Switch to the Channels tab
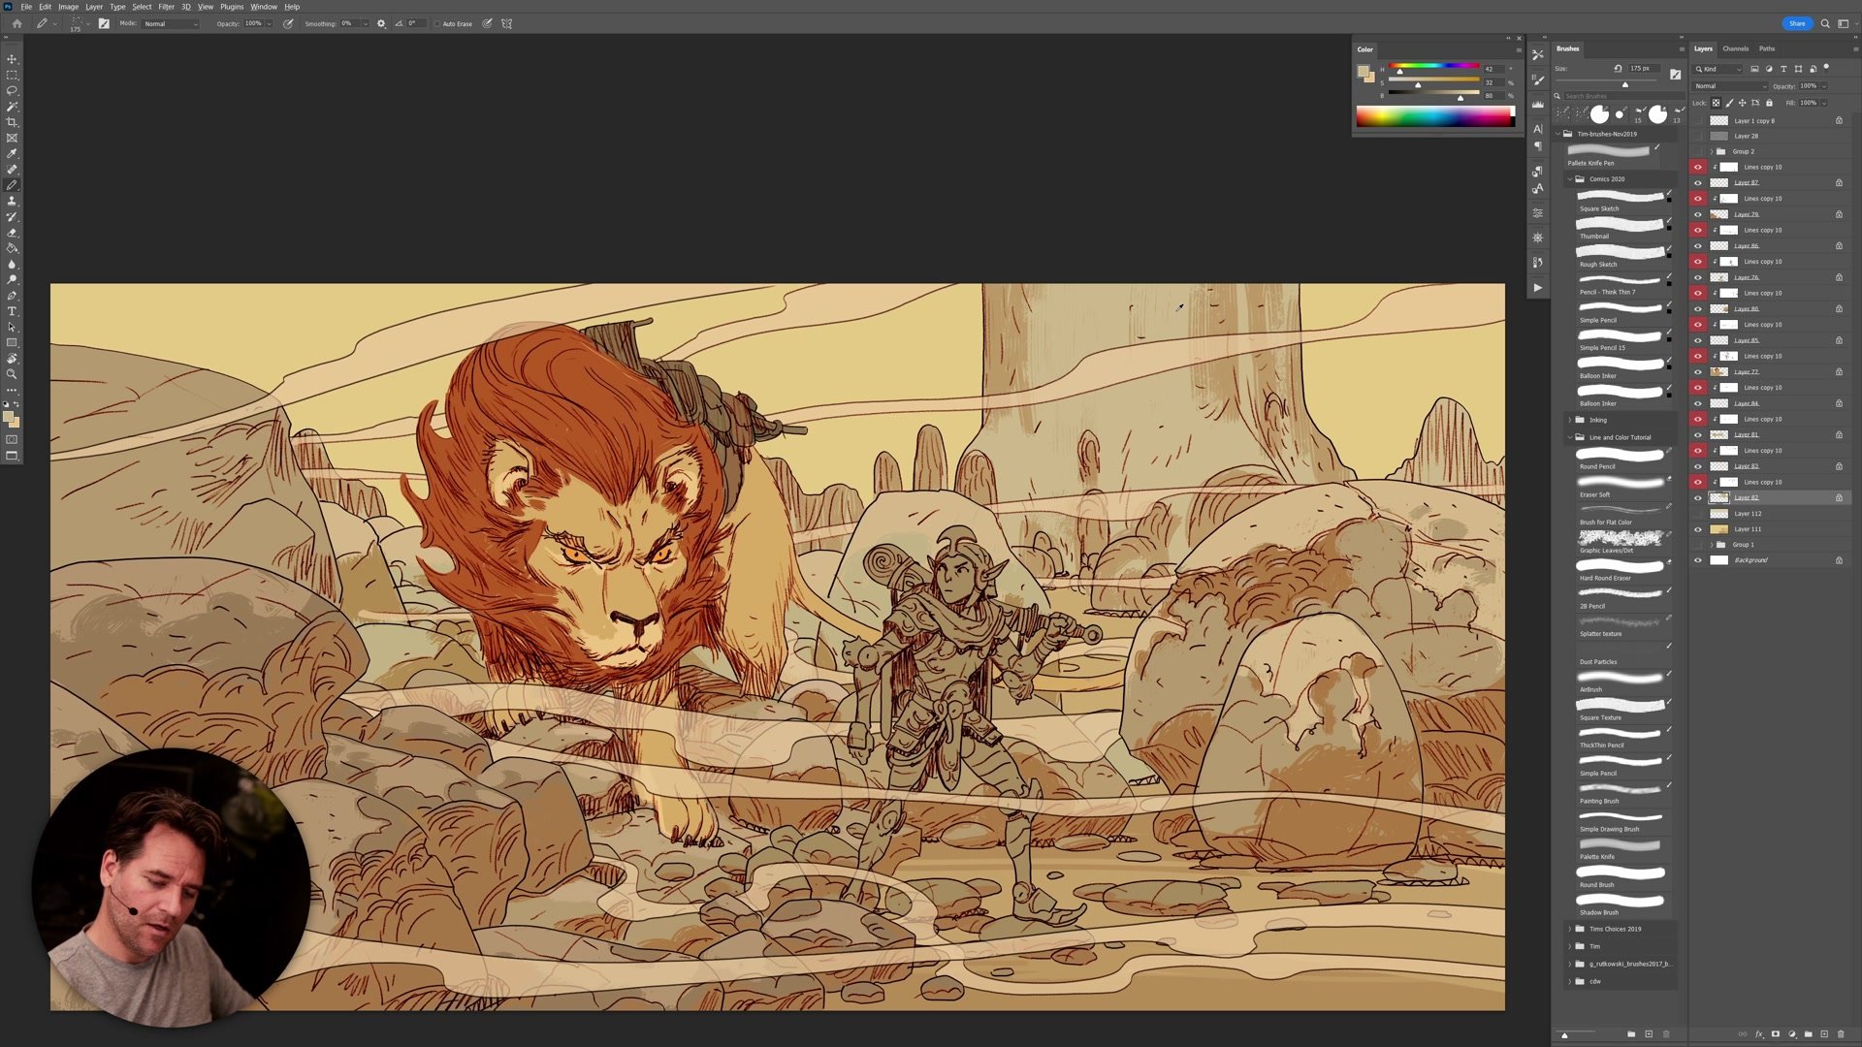This screenshot has height=1047, width=1862. [x=1735, y=48]
